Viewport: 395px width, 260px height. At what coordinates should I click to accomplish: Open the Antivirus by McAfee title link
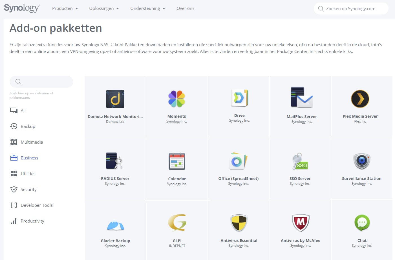tap(301, 240)
